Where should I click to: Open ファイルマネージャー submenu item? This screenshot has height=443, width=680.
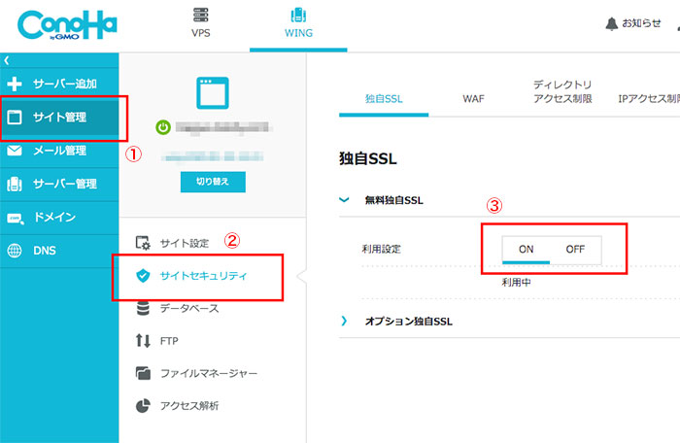209,373
